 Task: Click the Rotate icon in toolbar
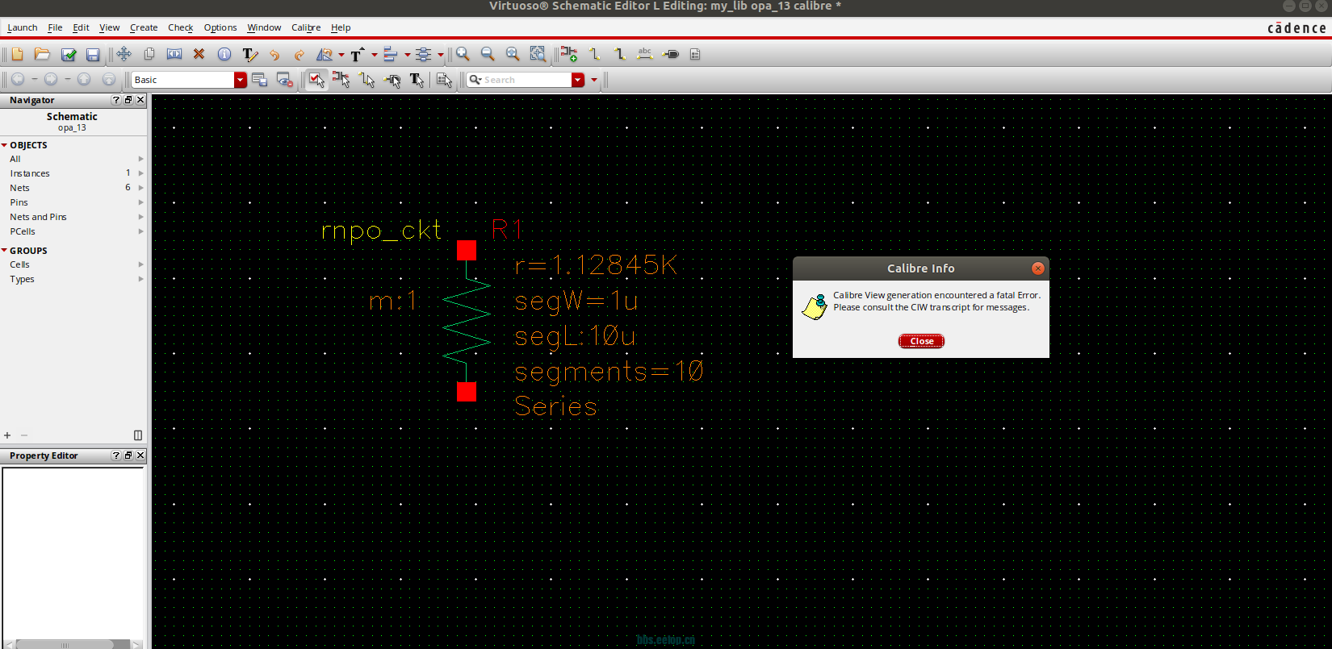click(325, 54)
